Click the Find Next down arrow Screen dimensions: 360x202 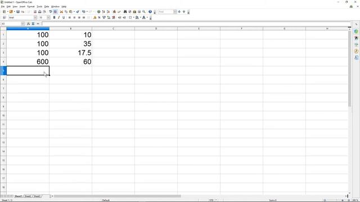click(x=179, y=12)
